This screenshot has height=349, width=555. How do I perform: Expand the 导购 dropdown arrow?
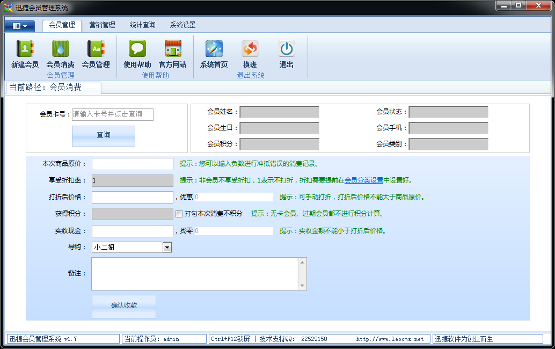click(167, 248)
